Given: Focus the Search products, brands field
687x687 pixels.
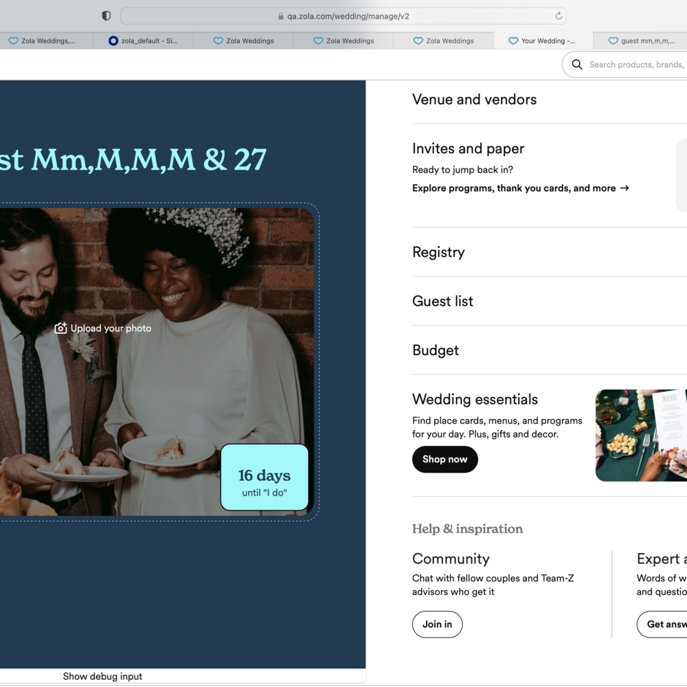Looking at the screenshot, I should coord(635,65).
